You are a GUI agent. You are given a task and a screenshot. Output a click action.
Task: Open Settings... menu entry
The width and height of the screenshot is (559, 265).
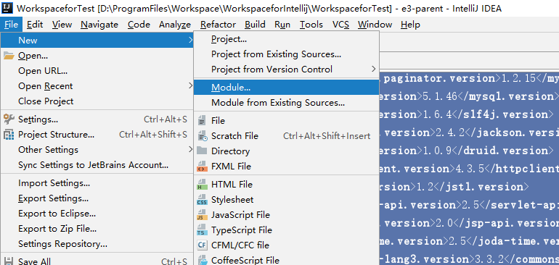tap(97, 119)
